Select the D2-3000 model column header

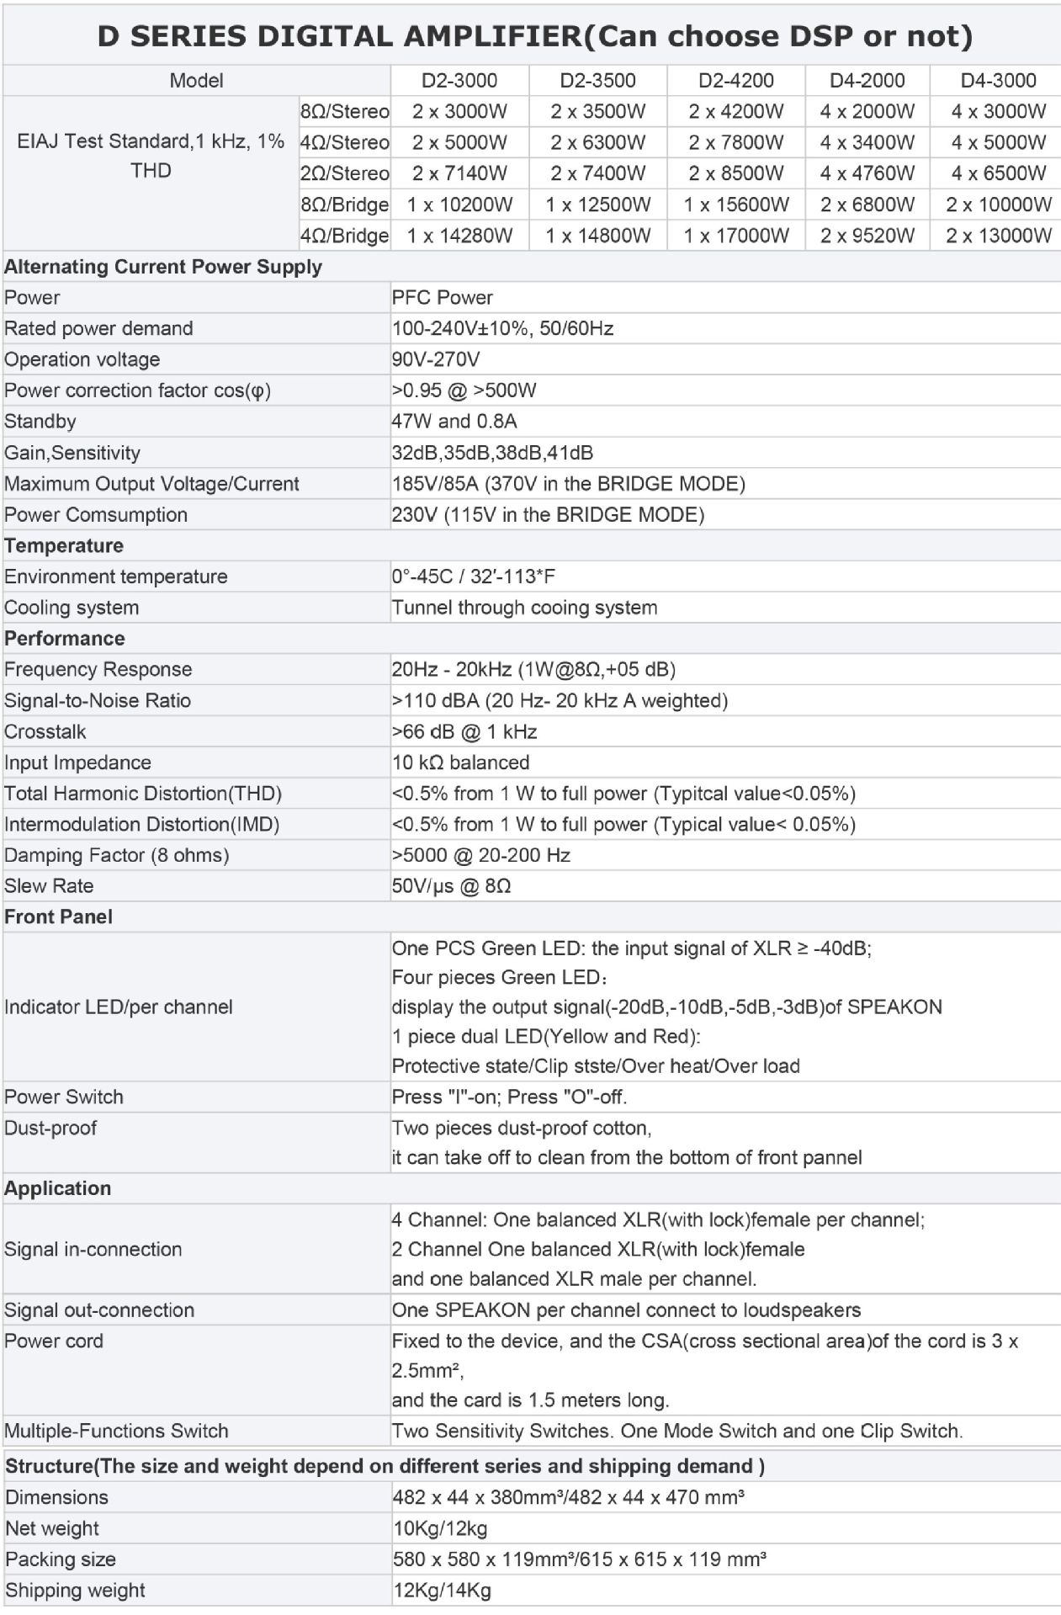tap(459, 81)
